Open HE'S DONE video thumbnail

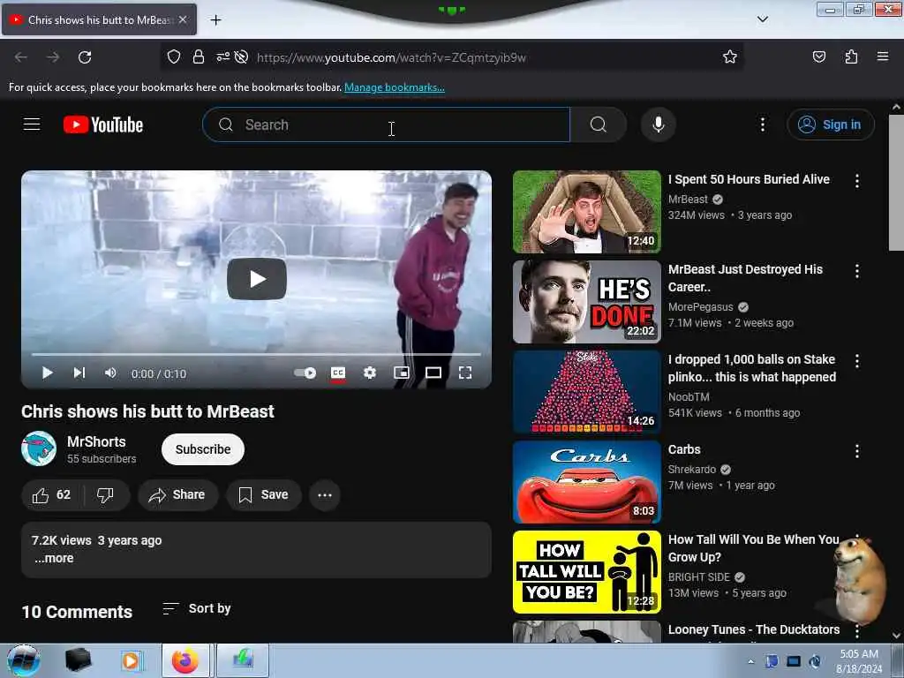tap(587, 302)
